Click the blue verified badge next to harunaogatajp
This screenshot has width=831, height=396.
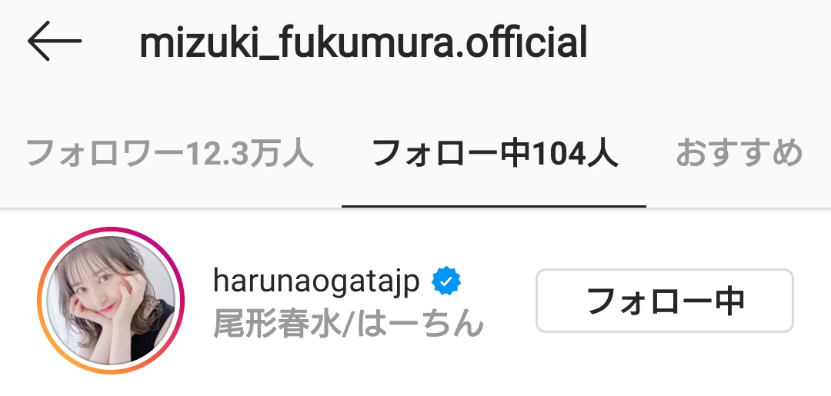pyautogui.click(x=446, y=281)
